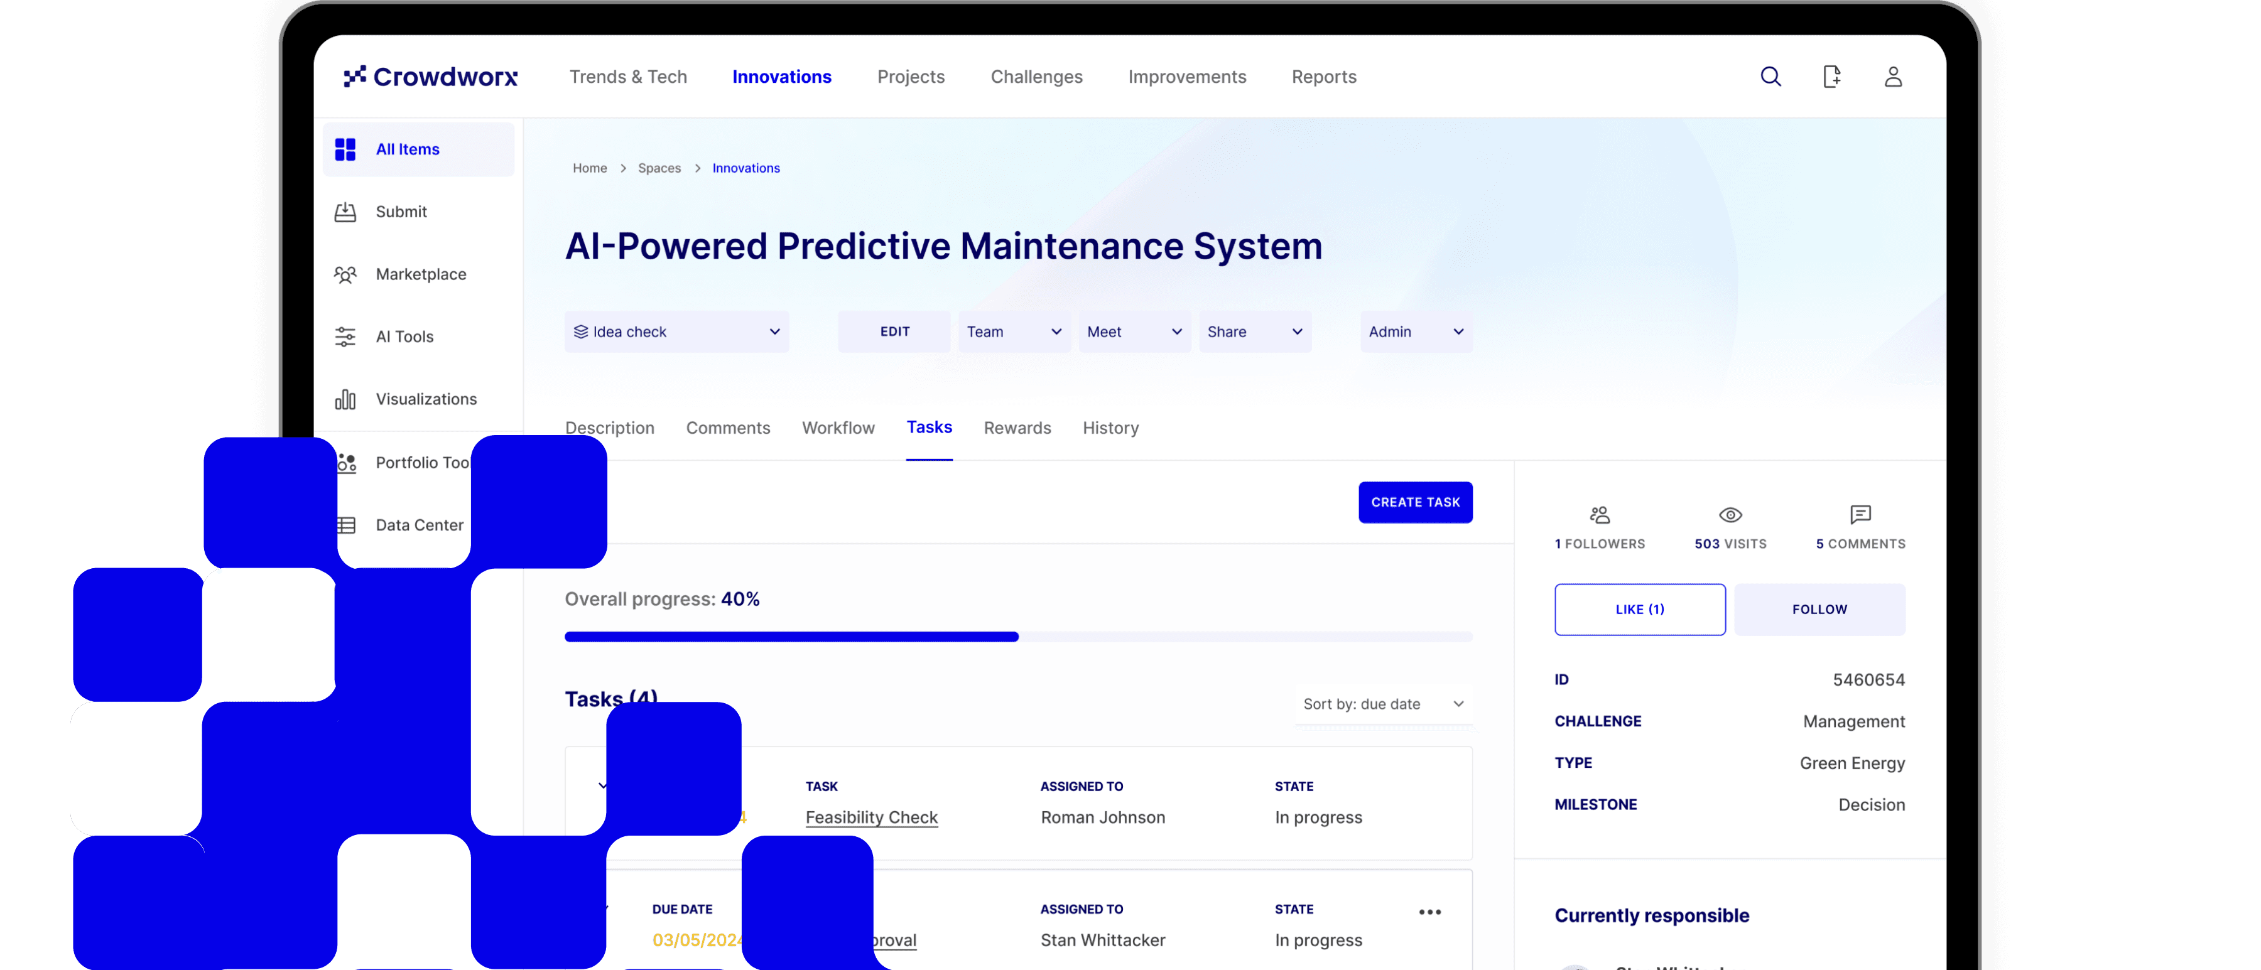Image resolution: width=2261 pixels, height=970 pixels.
Task: Expand the Idea check status dropdown
Action: [x=676, y=331]
